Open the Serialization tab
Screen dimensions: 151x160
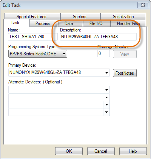123,17
